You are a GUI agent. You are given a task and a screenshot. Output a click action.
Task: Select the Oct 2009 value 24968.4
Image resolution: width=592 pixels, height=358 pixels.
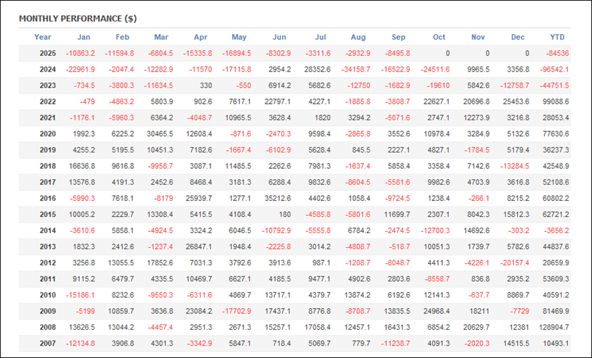point(434,311)
